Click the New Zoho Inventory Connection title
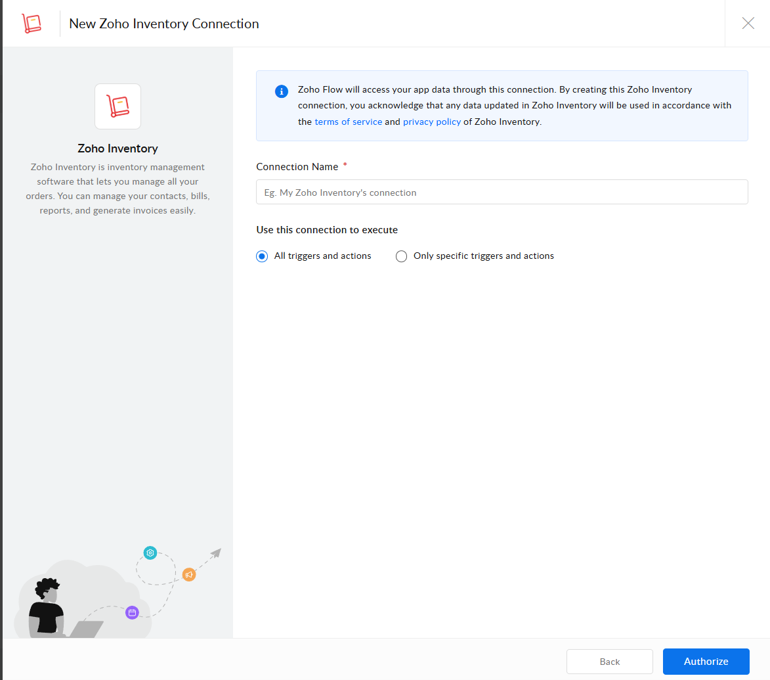The width and height of the screenshot is (770, 680). 164,24
